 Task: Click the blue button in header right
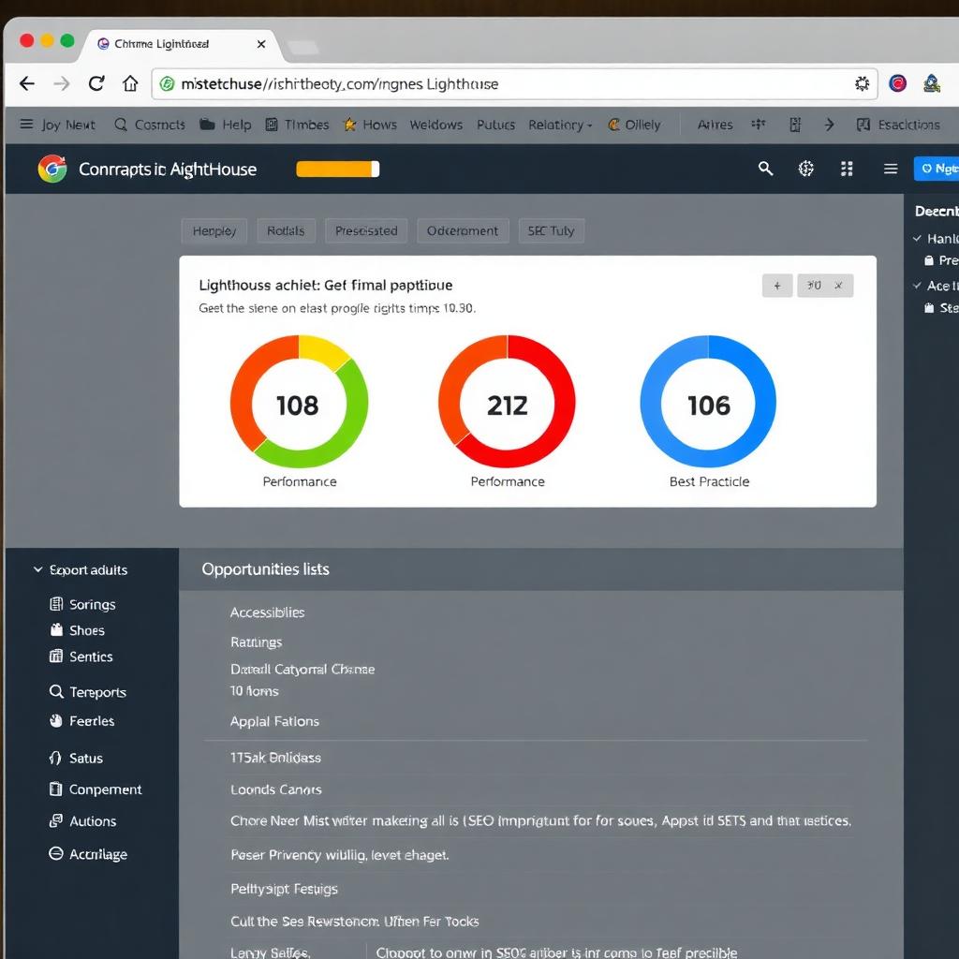[x=937, y=169]
